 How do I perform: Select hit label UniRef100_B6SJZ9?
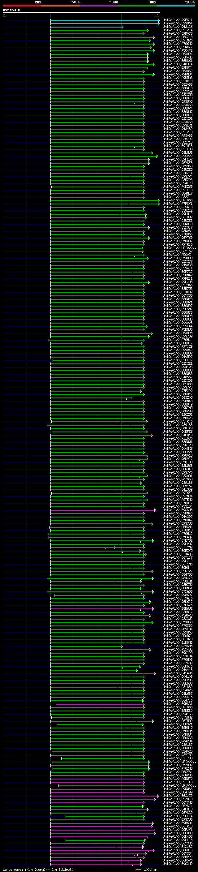point(177,796)
